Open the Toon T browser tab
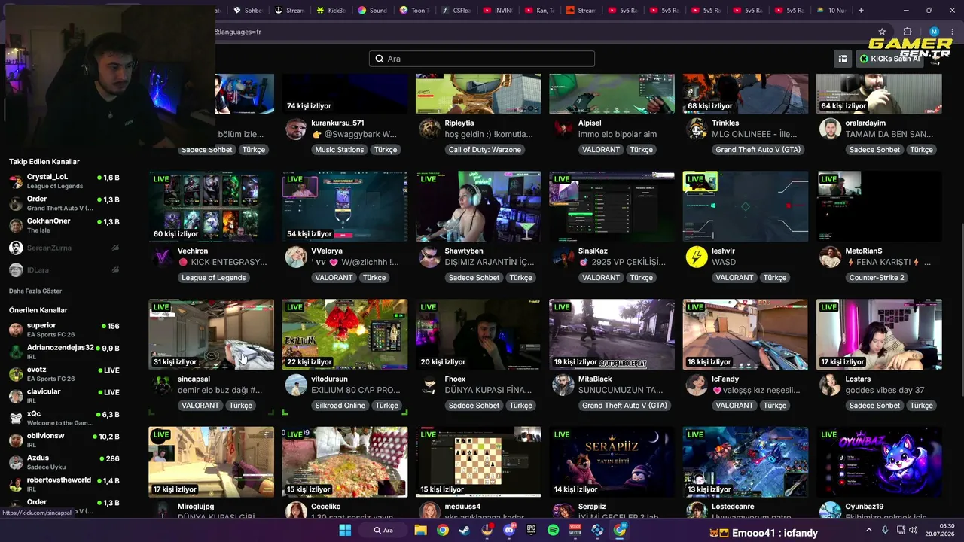The height and width of the screenshot is (542, 964). click(414, 11)
